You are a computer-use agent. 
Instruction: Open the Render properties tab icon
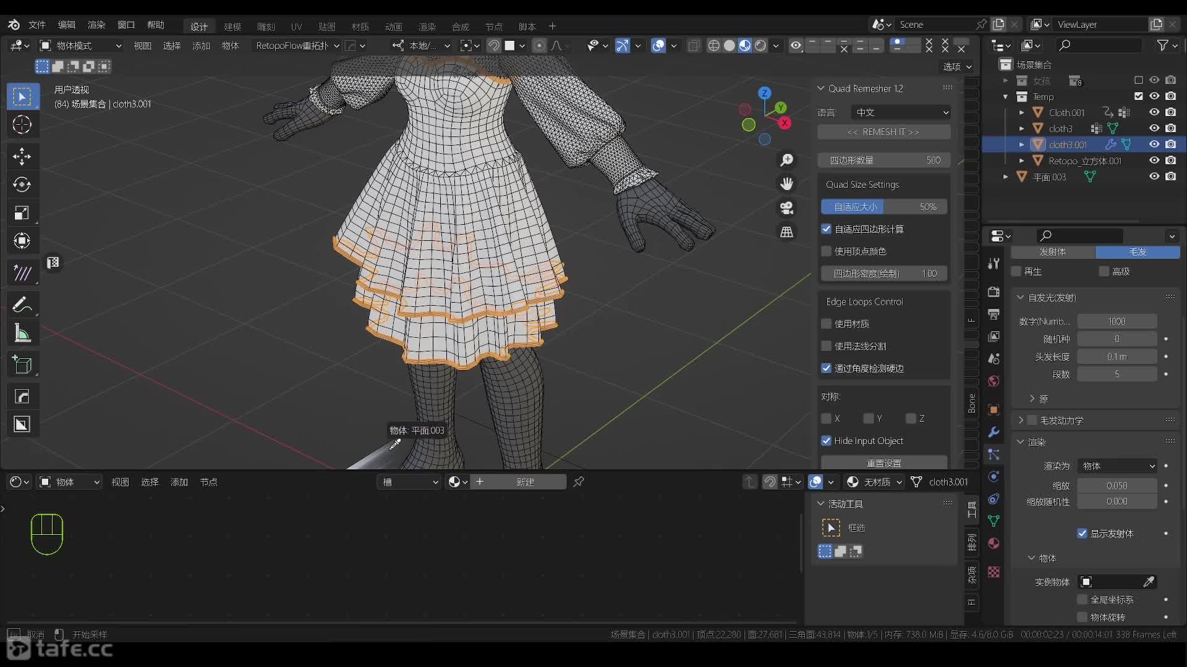pyautogui.click(x=993, y=292)
